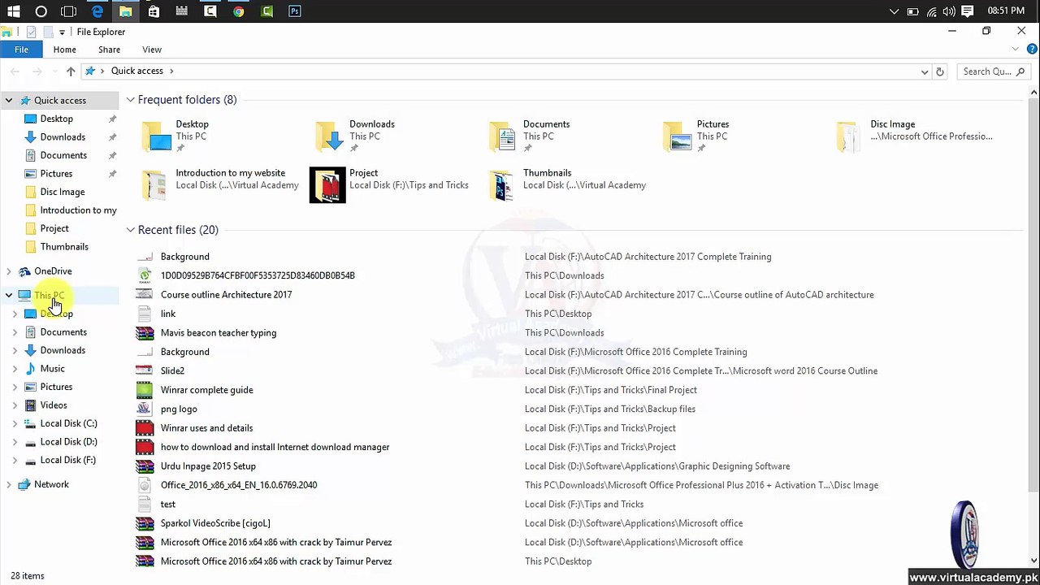This screenshot has width=1040, height=585.
Task: Go up one level with the Up arrow
Action: coord(71,71)
